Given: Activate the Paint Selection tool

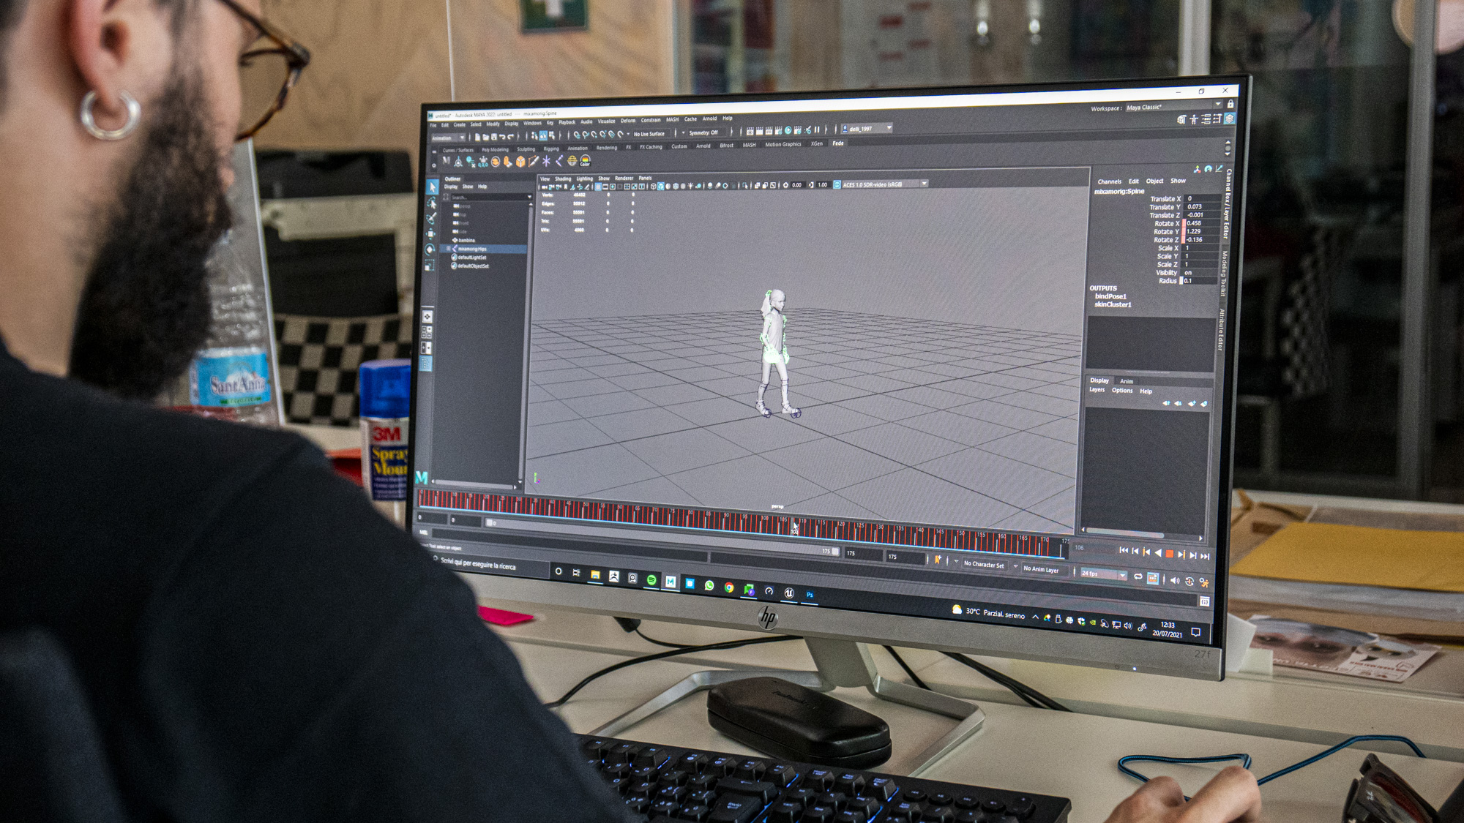Looking at the screenshot, I should pyautogui.click(x=431, y=218).
